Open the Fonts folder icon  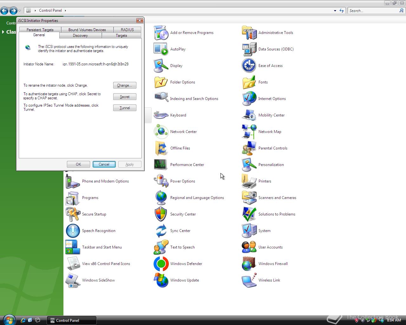click(x=249, y=82)
